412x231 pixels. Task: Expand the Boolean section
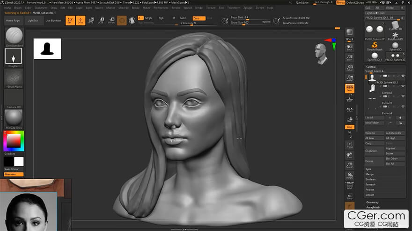tap(370, 179)
